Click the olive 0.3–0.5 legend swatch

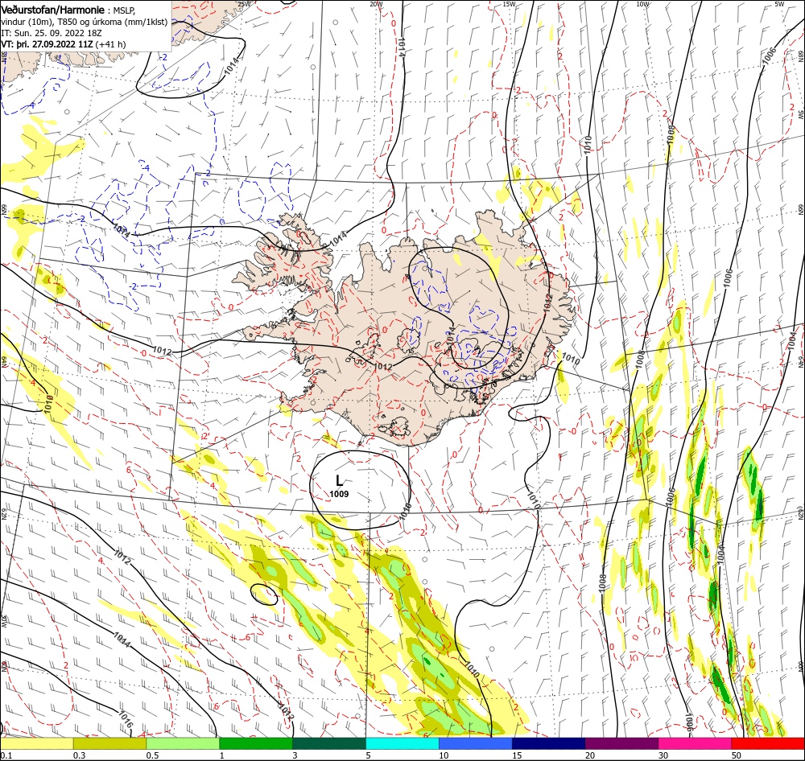[x=109, y=743]
